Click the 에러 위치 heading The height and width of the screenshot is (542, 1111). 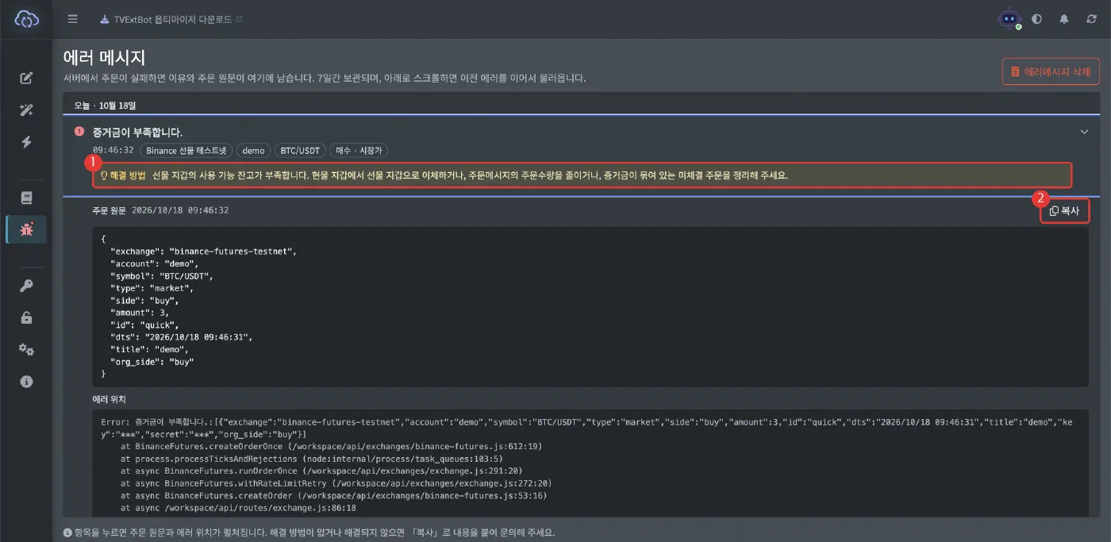click(110, 399)
